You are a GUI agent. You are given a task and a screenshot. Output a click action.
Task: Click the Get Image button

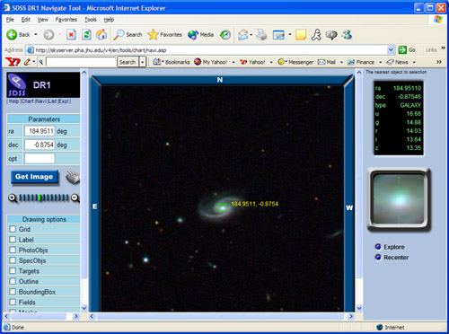[34, 177]
